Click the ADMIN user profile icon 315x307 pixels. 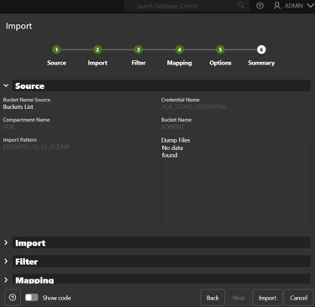click(x=277, y=6)
